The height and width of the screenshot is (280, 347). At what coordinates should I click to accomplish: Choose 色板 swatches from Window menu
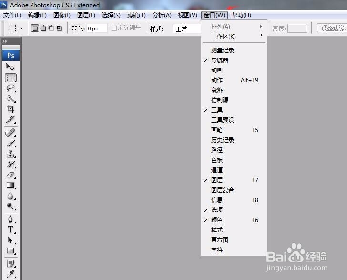pyautogui.click(x=234, y=160)
